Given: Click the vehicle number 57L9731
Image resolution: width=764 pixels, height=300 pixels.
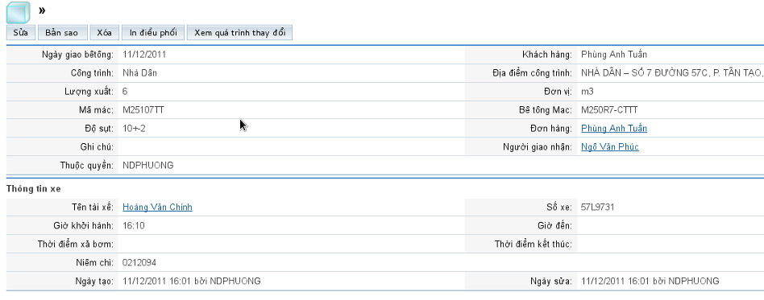Looking at the screenshot, I should (597, 208).
